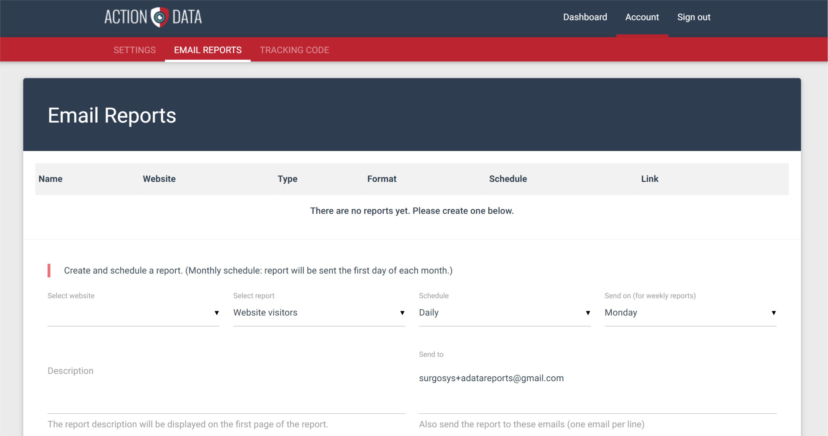The width and height of the screenshot is (828, 436).
Task: Click the Action Data logo
Action: pos(153,17)
